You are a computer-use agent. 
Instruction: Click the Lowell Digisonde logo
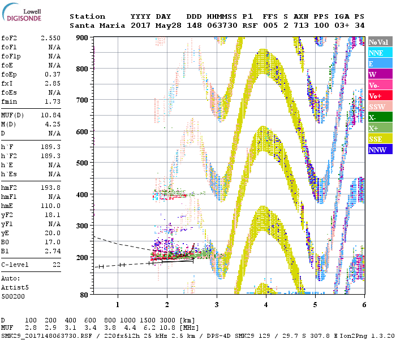click(21, 12)
